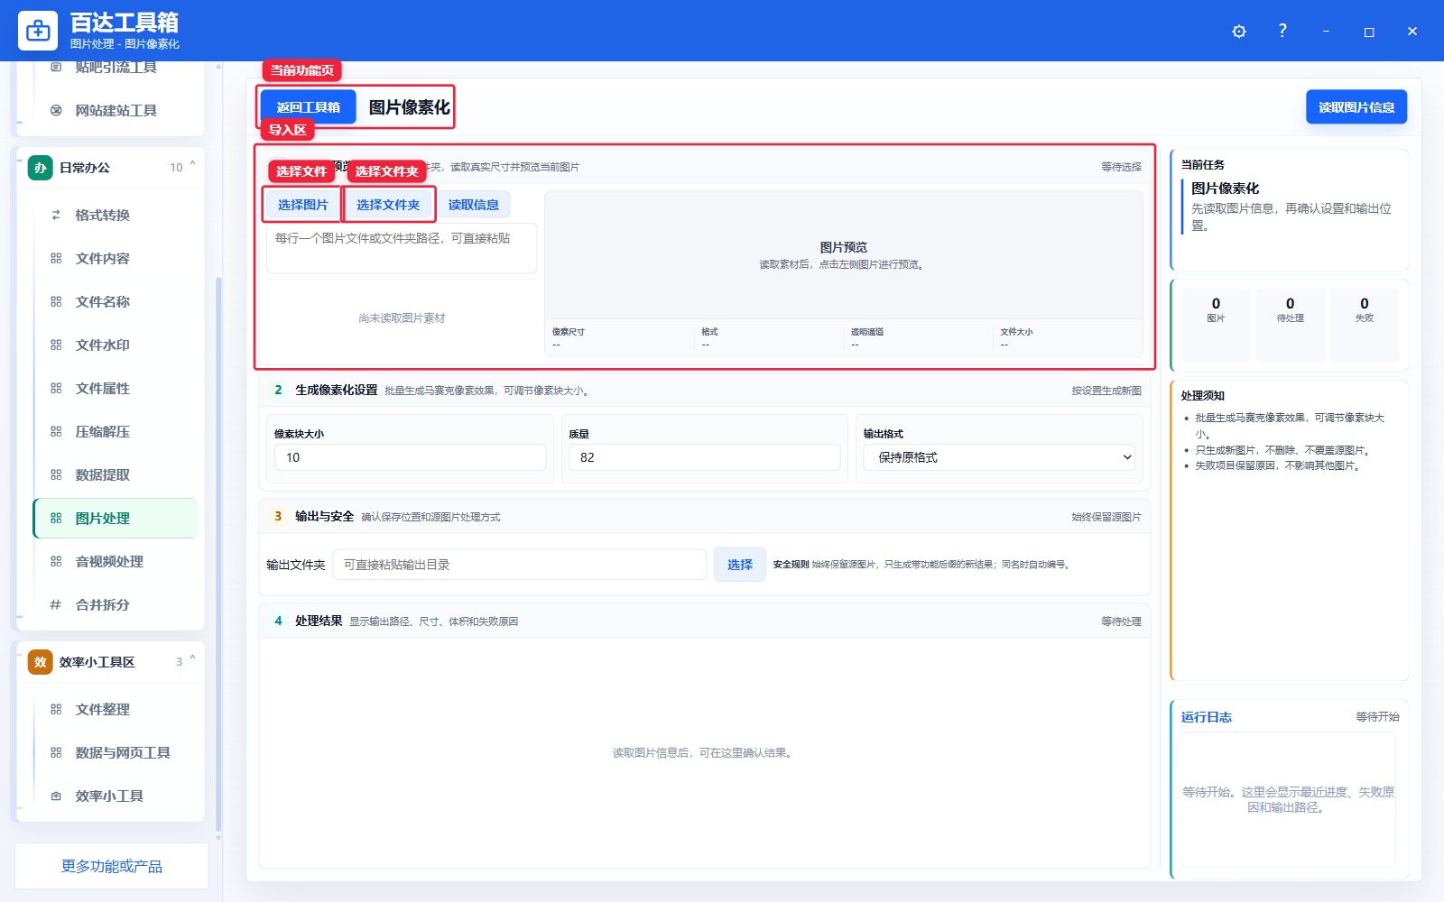Open the 更多功能或产品 link

112,866
